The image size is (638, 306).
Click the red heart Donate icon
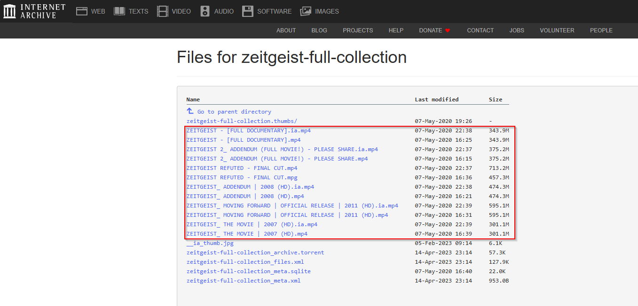click(448, 31)
